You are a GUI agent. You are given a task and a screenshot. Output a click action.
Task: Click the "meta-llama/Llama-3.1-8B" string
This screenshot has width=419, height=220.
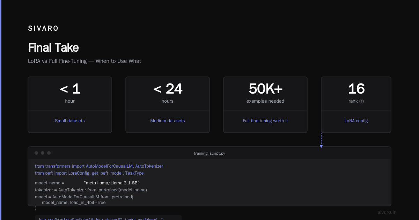coord(112,183)
